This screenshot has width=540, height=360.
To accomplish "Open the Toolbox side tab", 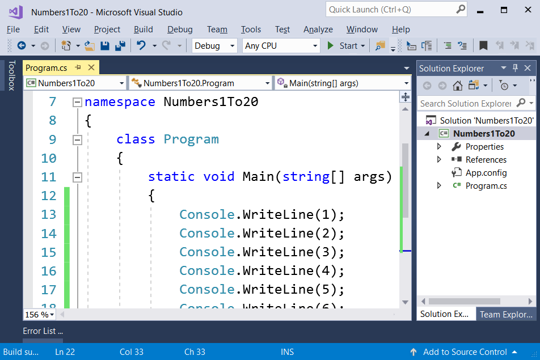I will [11, 75].
